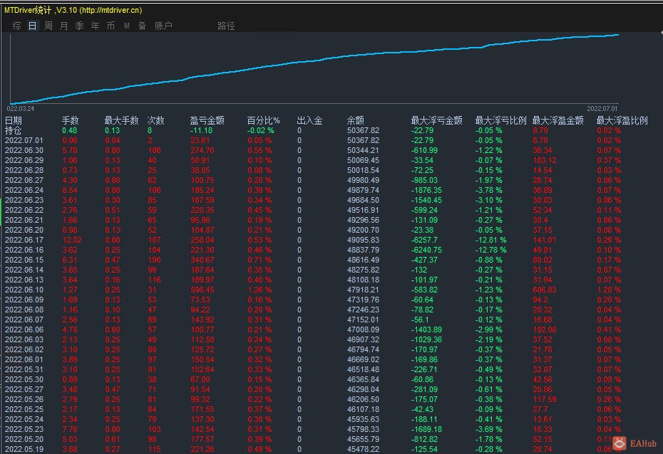Screen dimensions: 663x454
Task: Click the 余额 balance column header
Action: (355, 120)
